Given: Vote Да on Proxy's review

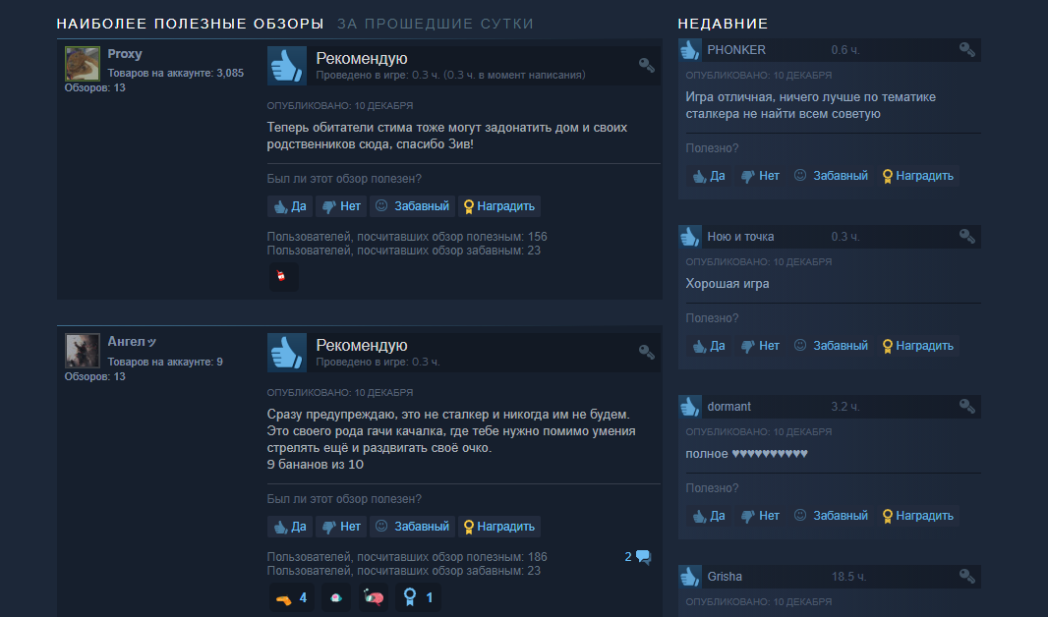Looking at the screenshot, I should click(290, 206).
